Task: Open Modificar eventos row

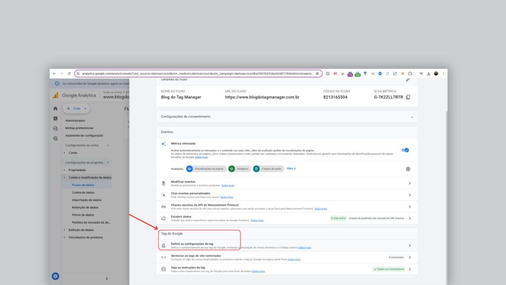Action: 287,183
